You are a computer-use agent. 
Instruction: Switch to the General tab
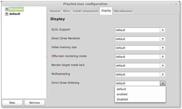pyautogui.click(x=55, y=11)
